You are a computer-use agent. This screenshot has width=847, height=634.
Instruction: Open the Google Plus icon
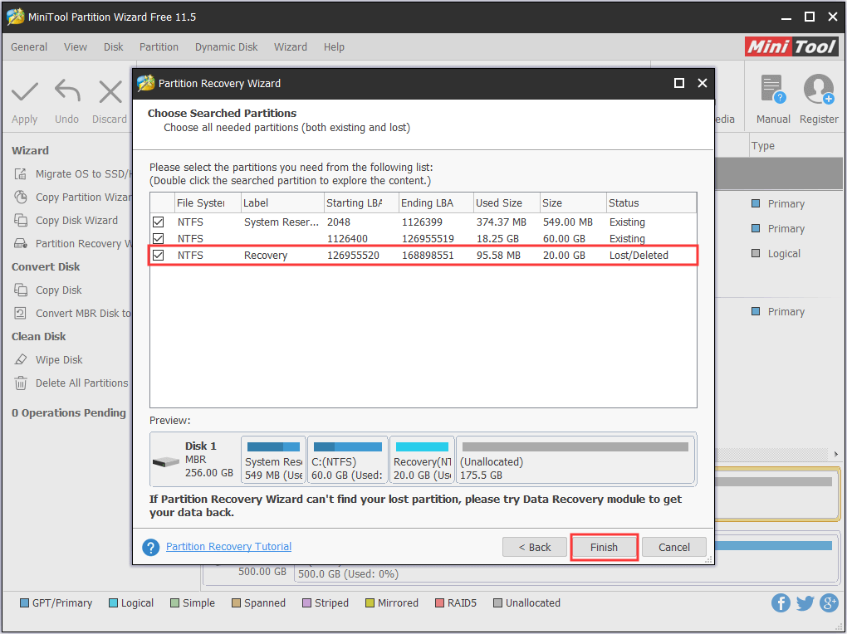[x=829, y=602]
